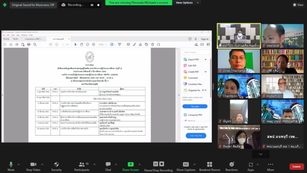Click Sign In in Acrobat

click(205, 39)
